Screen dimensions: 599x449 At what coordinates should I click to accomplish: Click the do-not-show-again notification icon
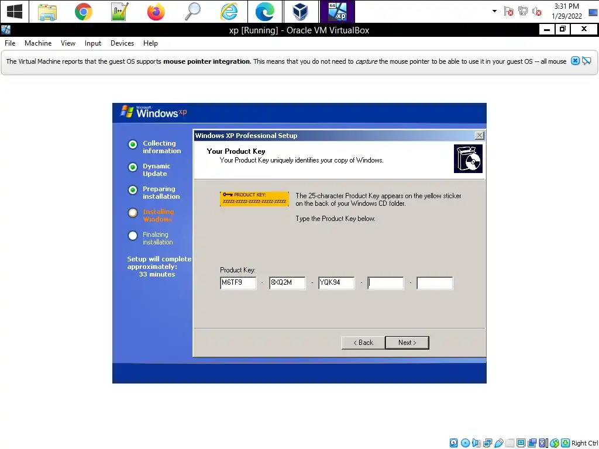tap(587, 61)
